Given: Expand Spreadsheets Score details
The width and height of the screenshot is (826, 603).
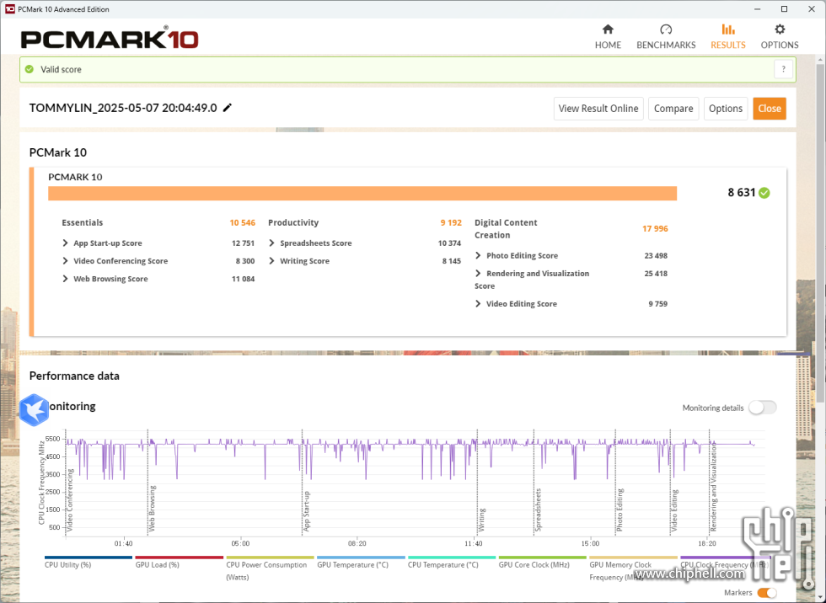Looking at the screenshot, I should [271, 243].
